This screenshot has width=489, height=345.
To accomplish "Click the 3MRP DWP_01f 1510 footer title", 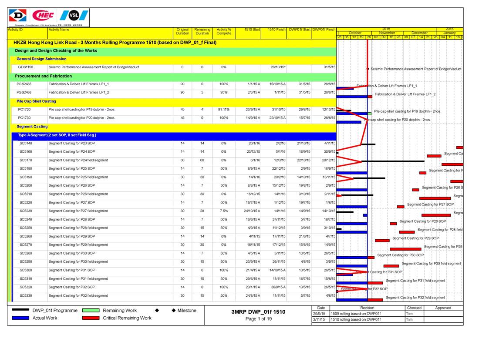I will (258, 312).
